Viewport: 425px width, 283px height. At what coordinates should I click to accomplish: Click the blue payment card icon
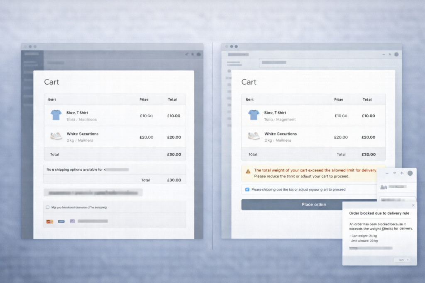[x=61, y=221]
